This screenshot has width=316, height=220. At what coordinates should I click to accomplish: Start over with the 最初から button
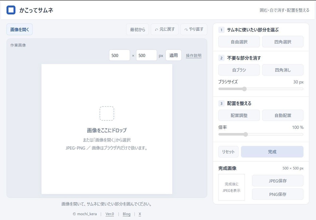coord(137,29)
